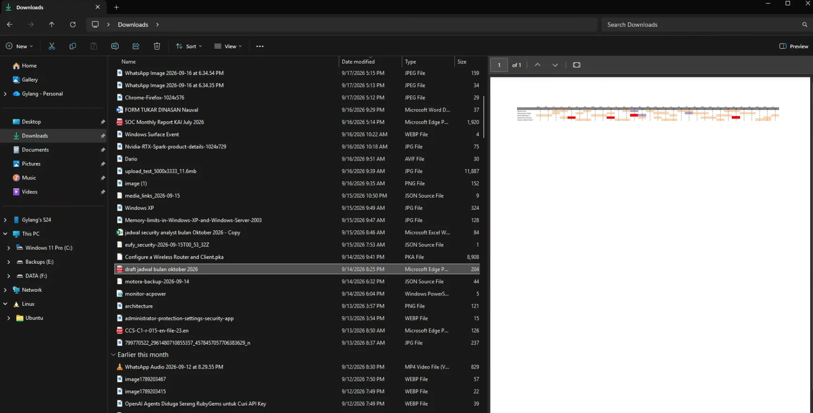
Task: Sort by the Name column header
Action: click(128, 62)
